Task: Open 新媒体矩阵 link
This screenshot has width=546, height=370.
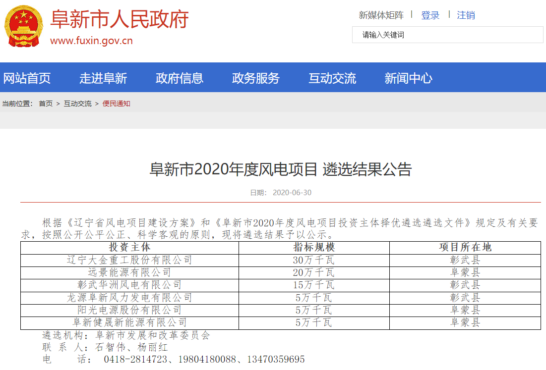Action: [381, 15]
